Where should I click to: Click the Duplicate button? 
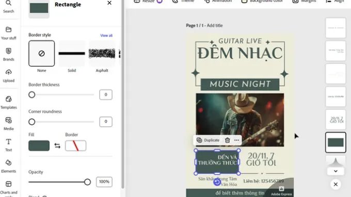coord(208,140)
